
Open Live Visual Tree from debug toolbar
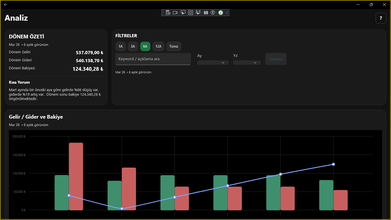168,13
